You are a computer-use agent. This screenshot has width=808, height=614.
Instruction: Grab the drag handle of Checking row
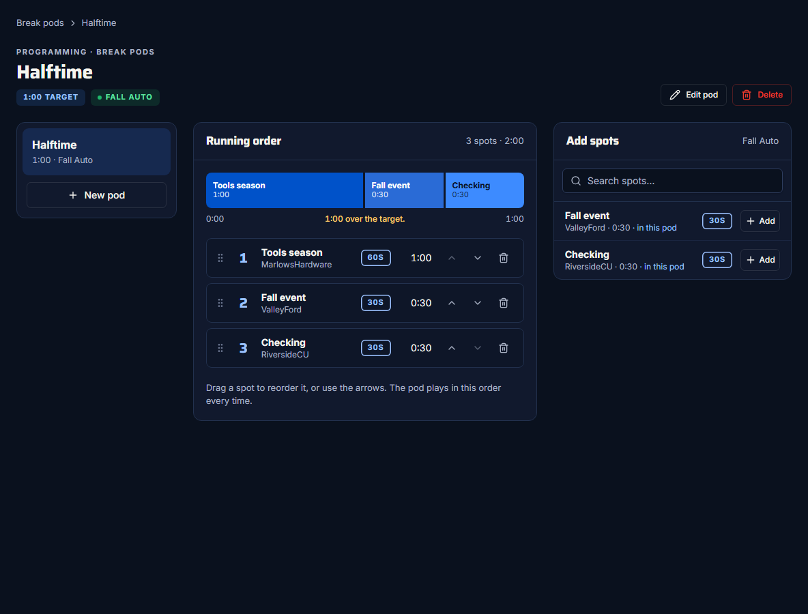(x=220, y=348)
